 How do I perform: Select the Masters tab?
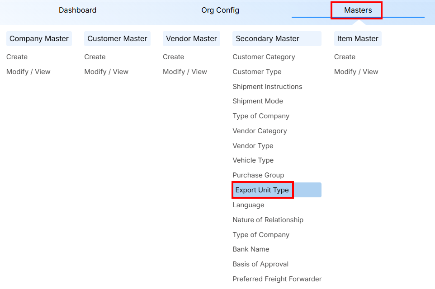[356, 10]
